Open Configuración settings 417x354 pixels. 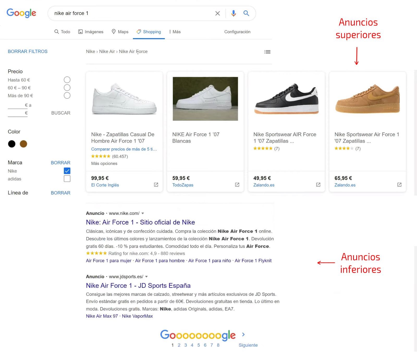click(237, 32)
